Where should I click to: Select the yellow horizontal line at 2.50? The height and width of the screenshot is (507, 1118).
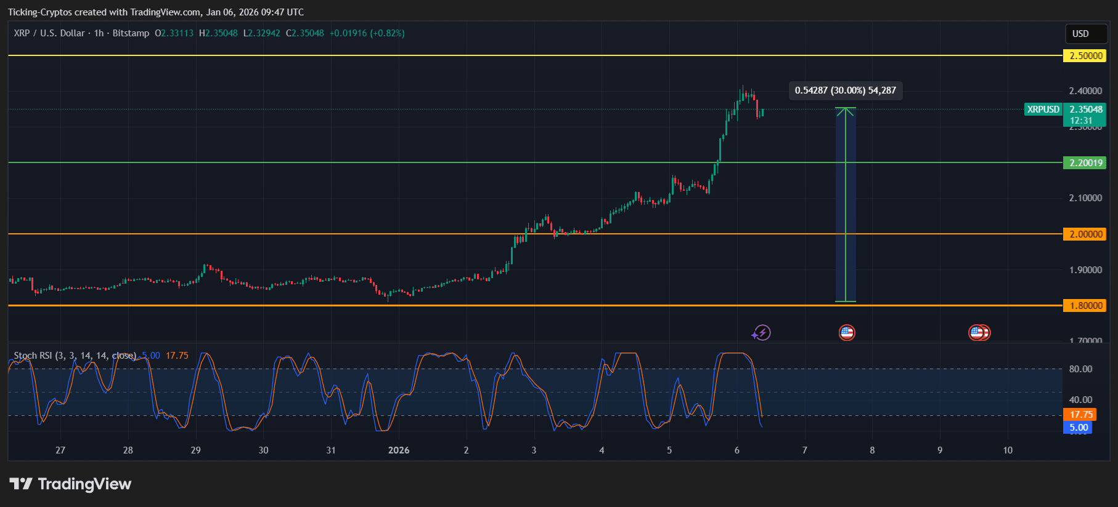pyautogui.click(x=535, y=55)
